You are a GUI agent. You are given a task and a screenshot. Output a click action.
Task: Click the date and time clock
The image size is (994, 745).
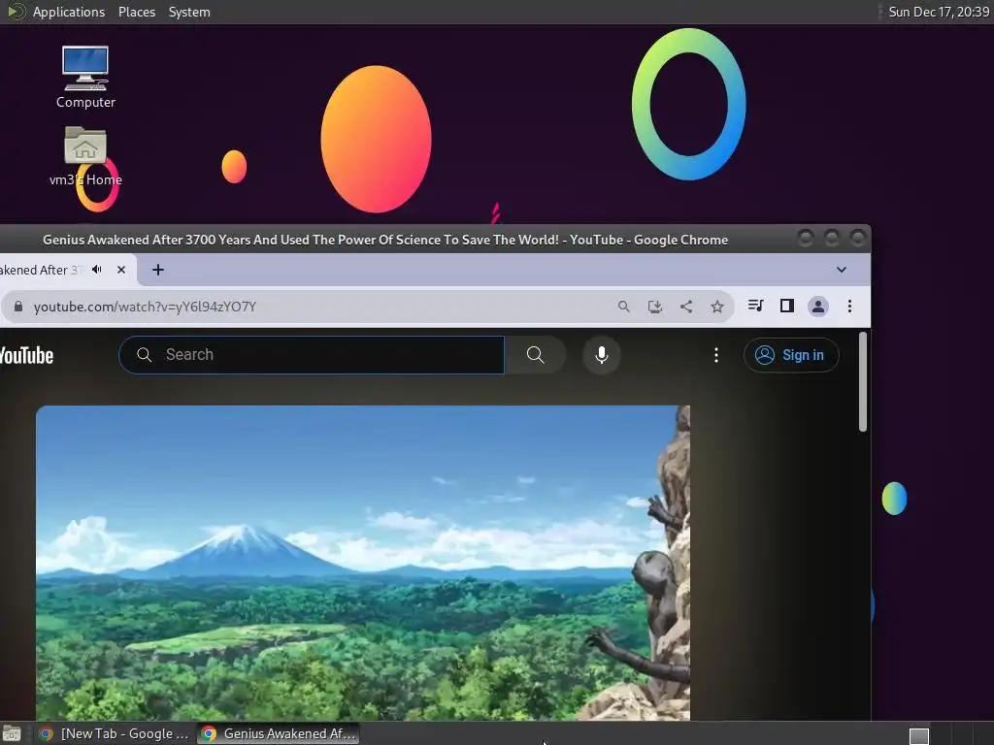tap(939, 12)
